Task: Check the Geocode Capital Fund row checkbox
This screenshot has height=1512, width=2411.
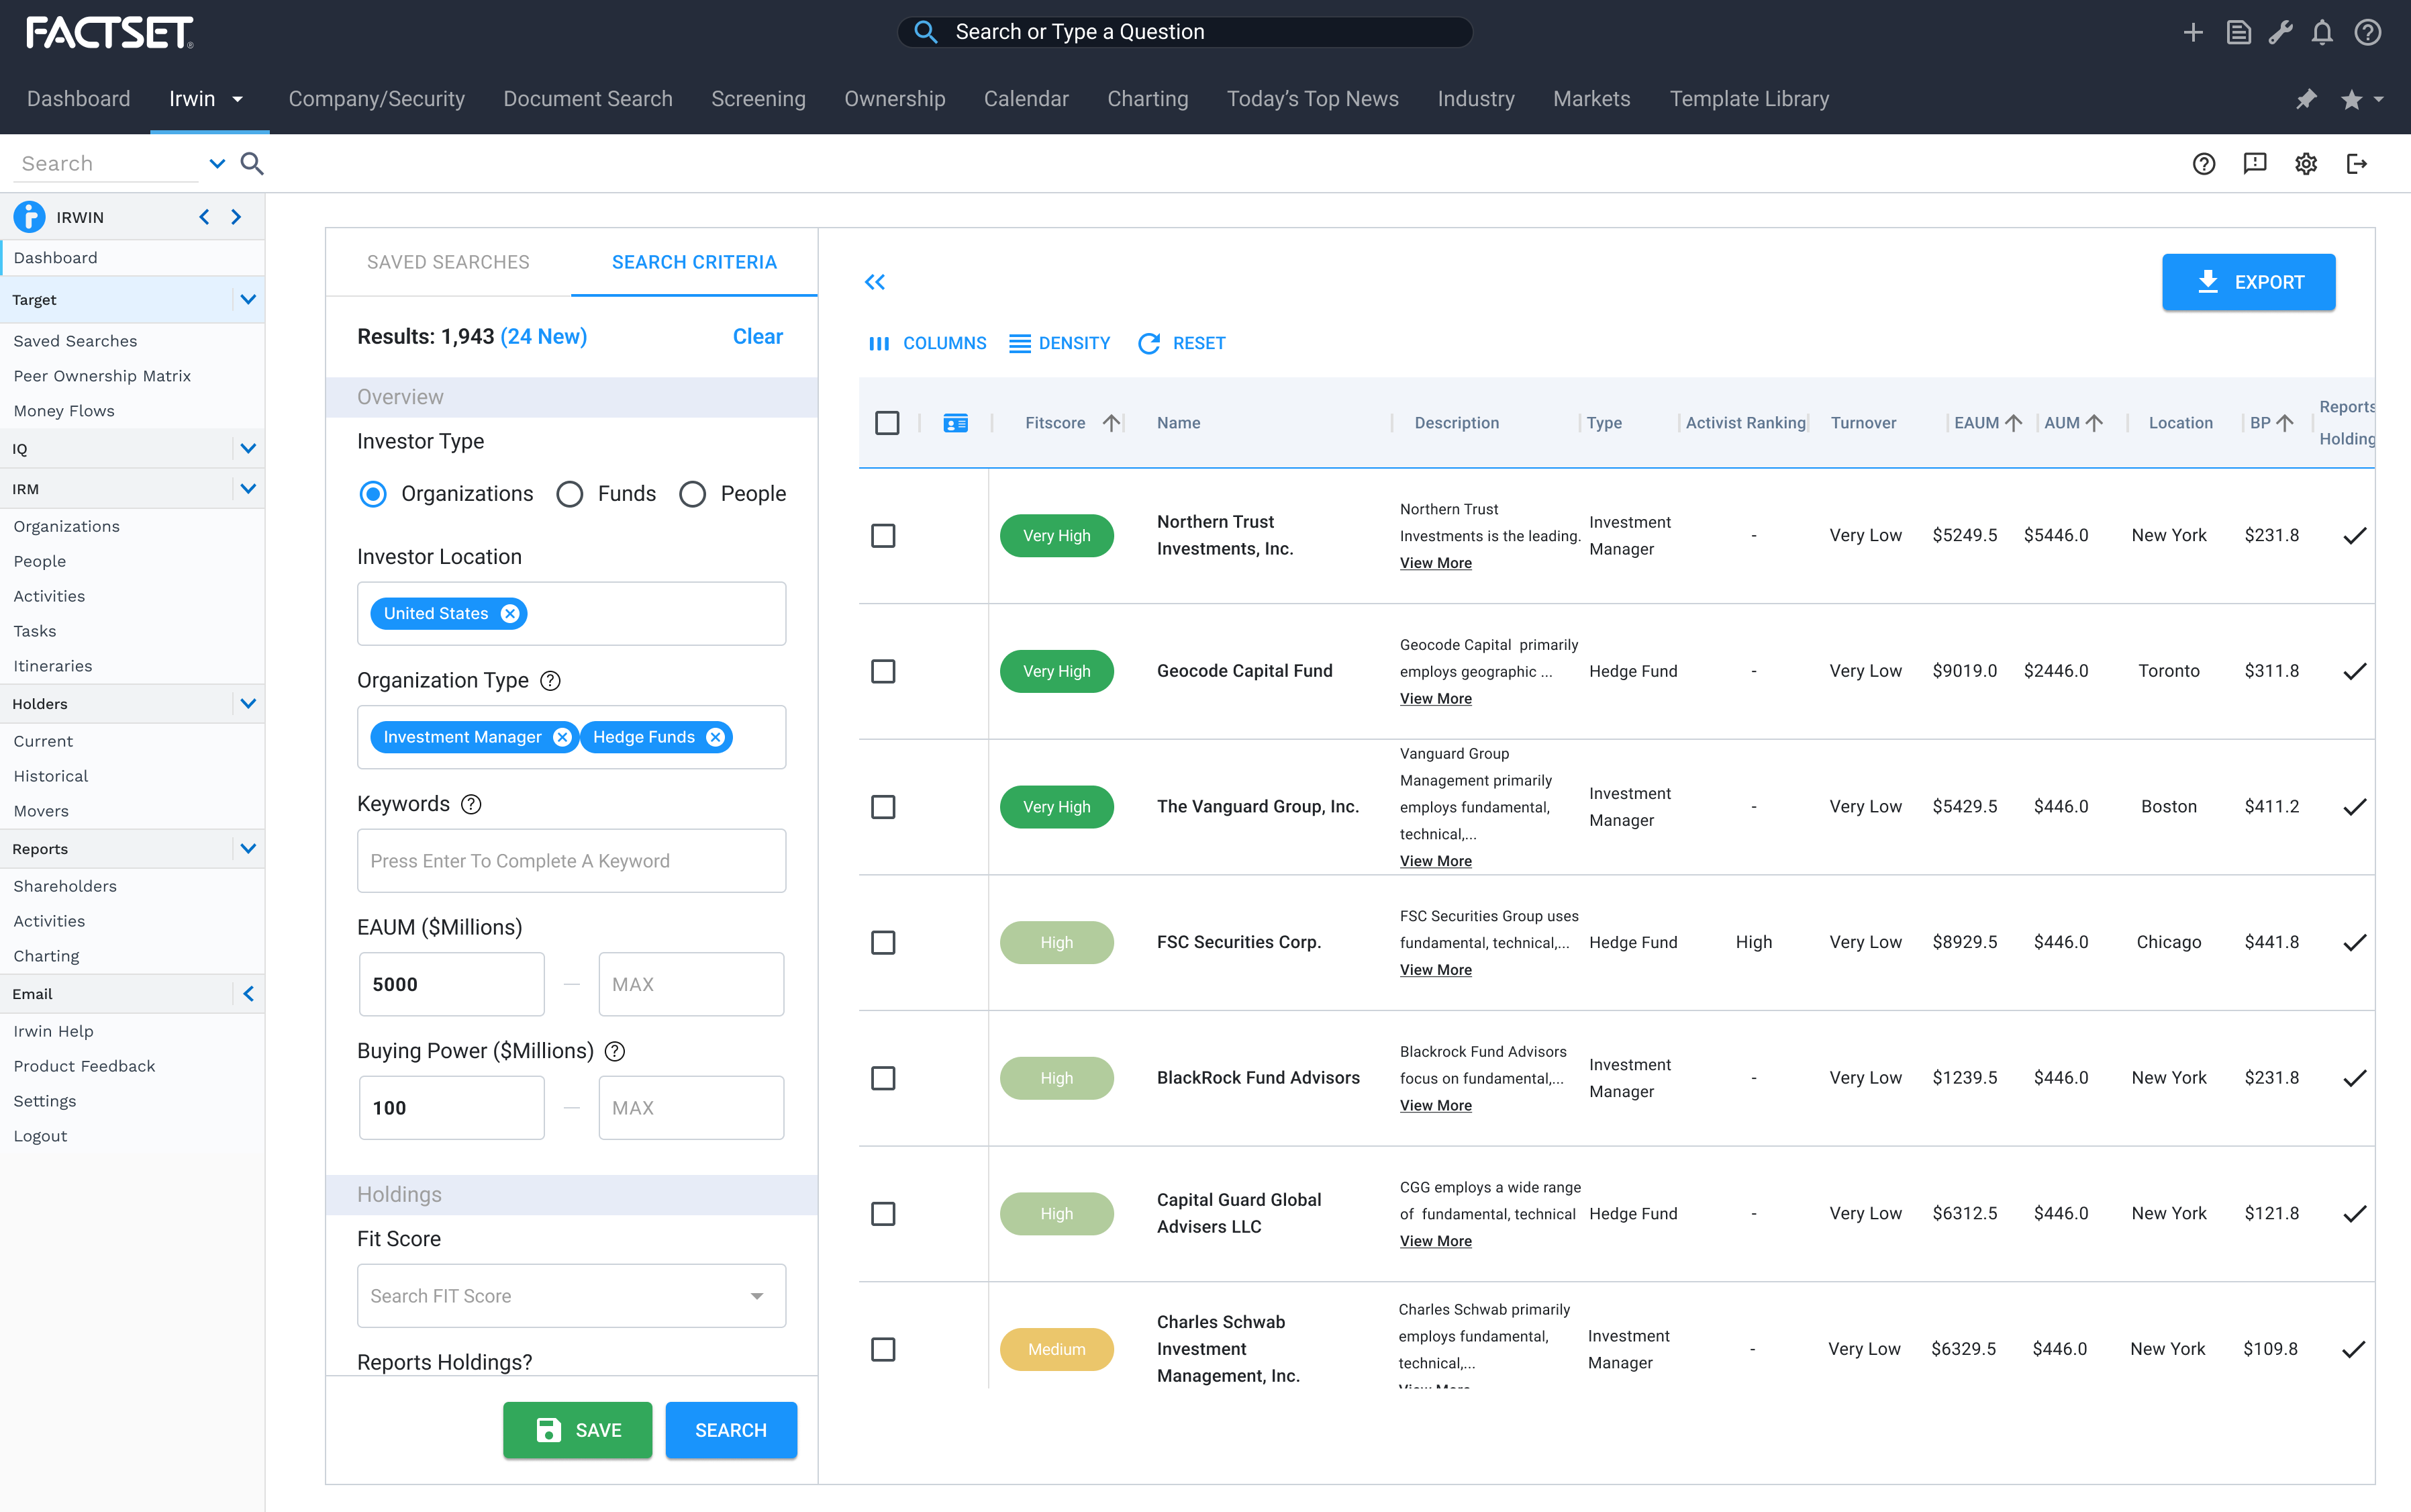Action: pos(883,671)
